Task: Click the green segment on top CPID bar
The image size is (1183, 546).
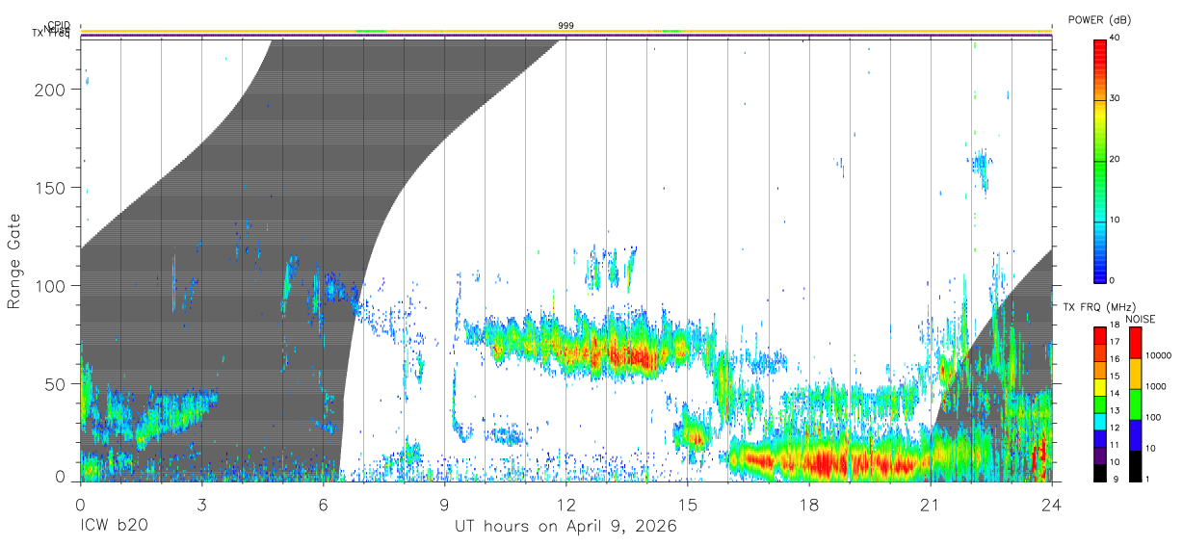Action: pos(370,31)
